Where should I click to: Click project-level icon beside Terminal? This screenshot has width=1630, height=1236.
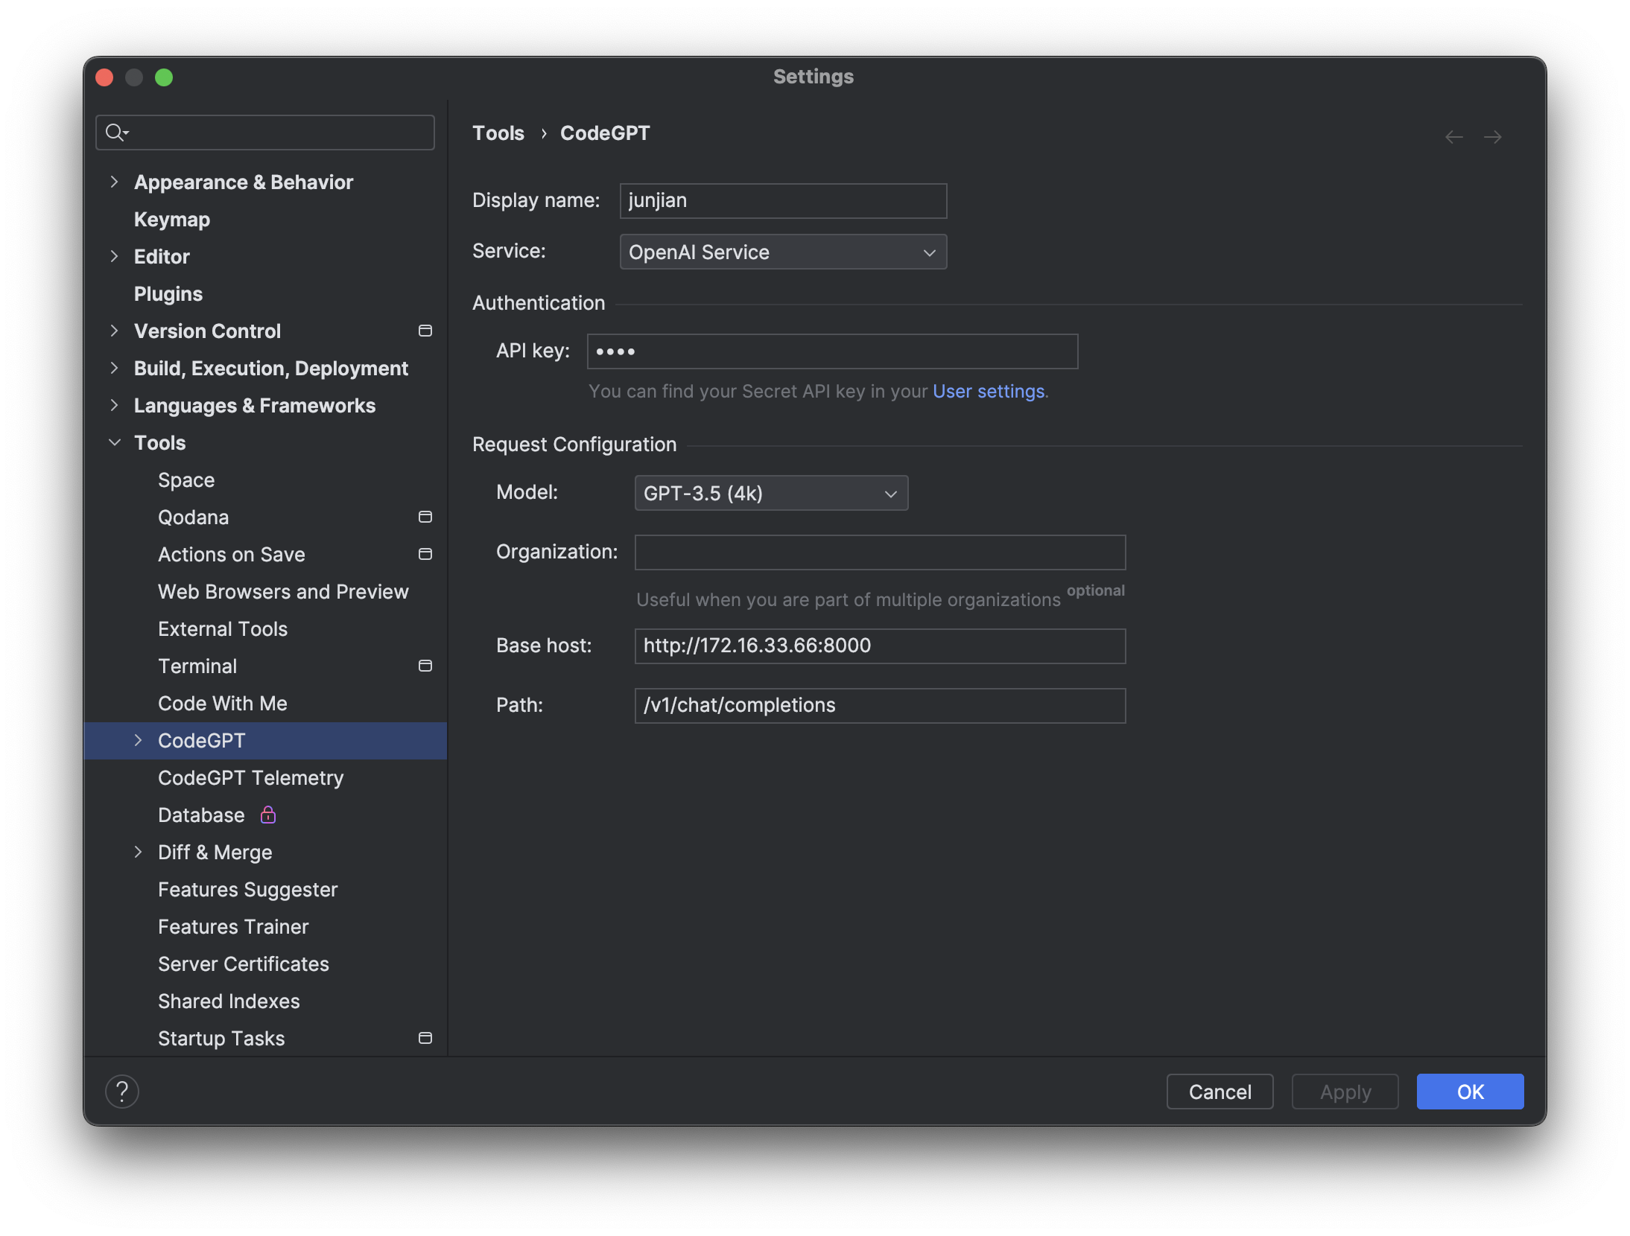tap(425, 666)
